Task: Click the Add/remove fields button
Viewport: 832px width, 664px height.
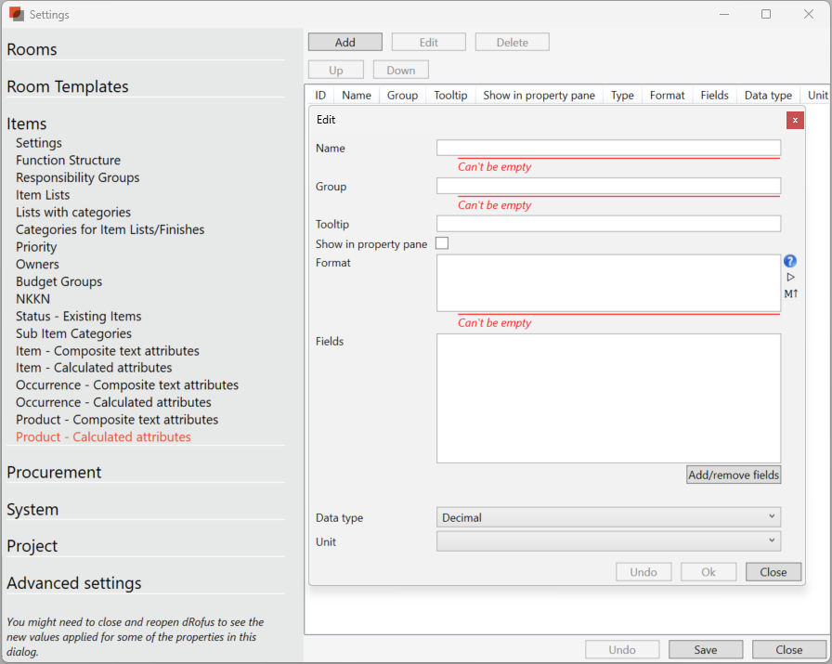Action: pos(733,475)
